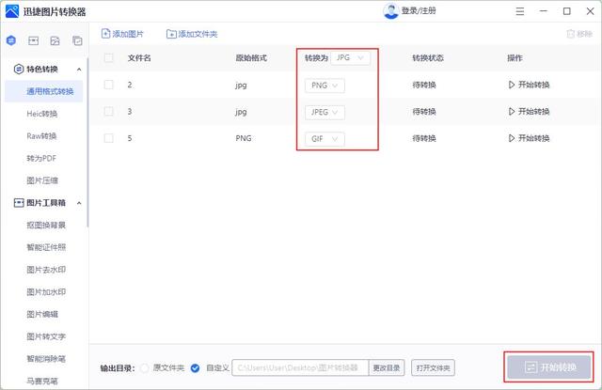Click the PNG original format of file 5

(244, 138)
